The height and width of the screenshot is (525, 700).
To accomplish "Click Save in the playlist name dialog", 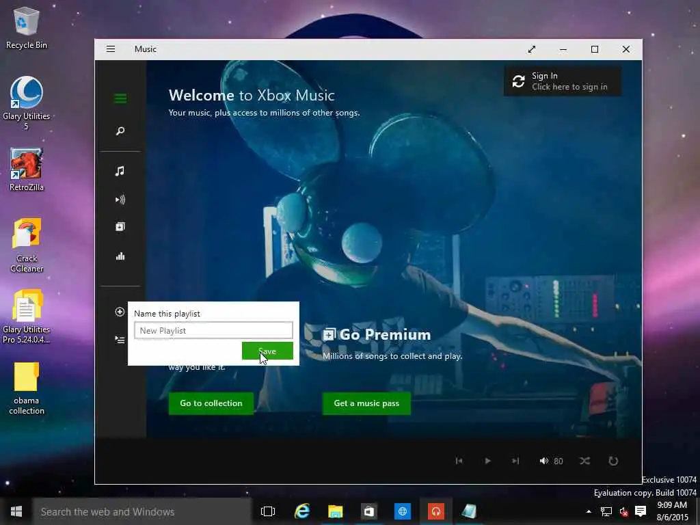I will [267, 351].
